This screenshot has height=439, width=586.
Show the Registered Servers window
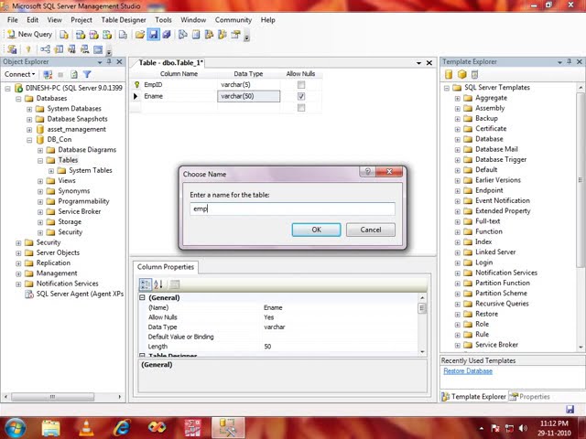coord(183,35)
